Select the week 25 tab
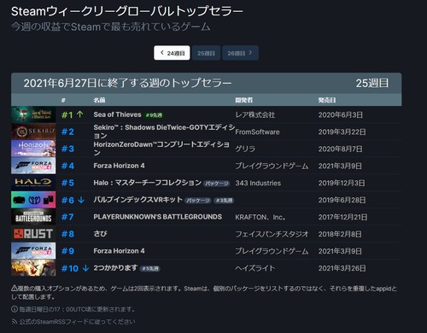Image resolution: width=427 pixels, height=333 pixels. click(206, 53)
